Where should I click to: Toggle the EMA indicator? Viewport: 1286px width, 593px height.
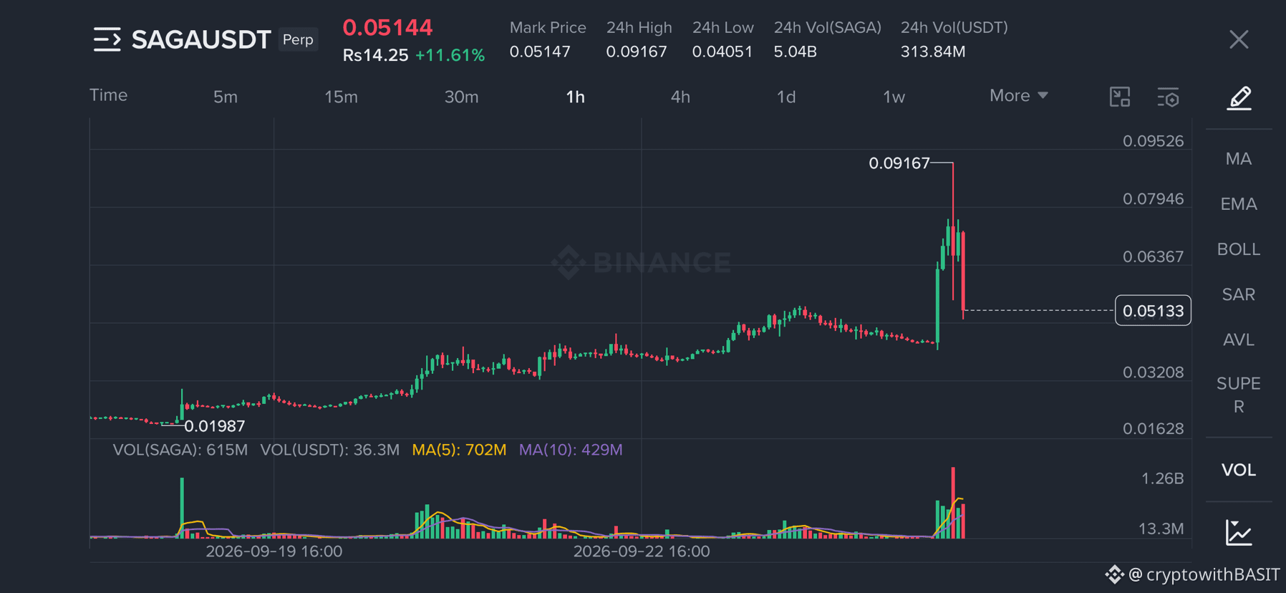point(1239,204)
